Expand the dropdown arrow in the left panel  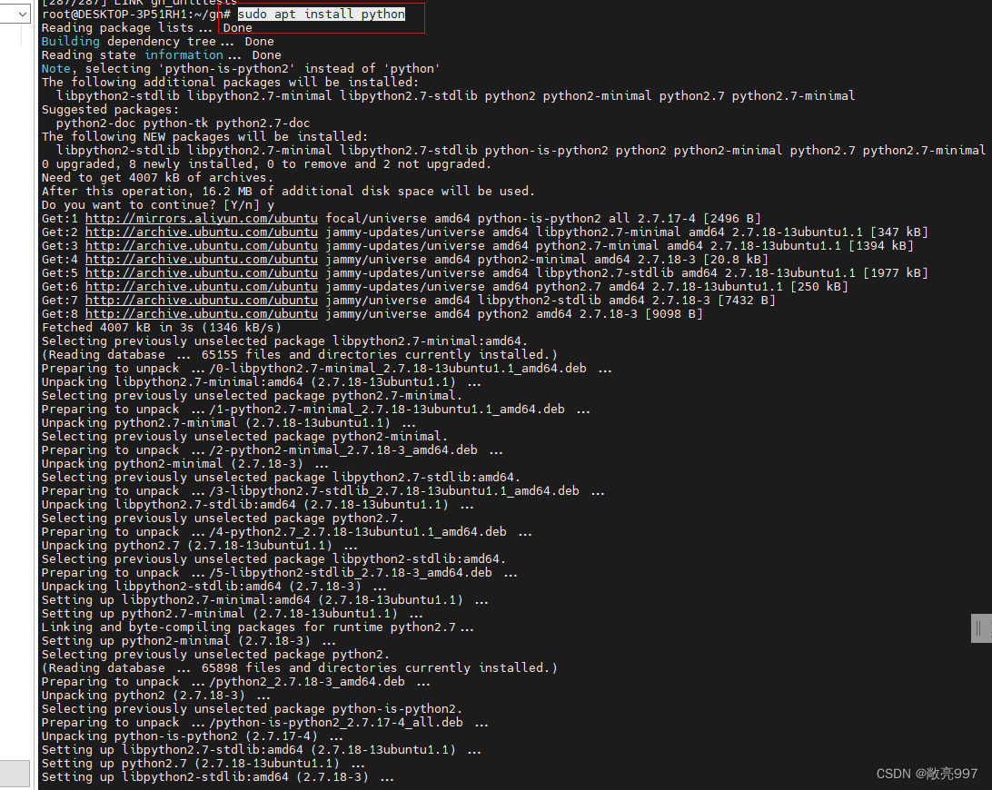pyautogui.click(x=22, y=14)
